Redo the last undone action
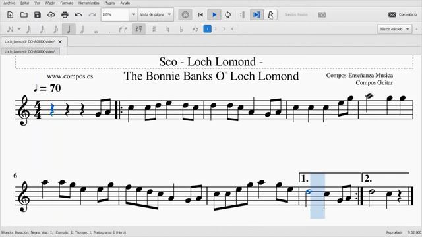The height and width of the screenshot is (237, 422). tap(92, 14)
